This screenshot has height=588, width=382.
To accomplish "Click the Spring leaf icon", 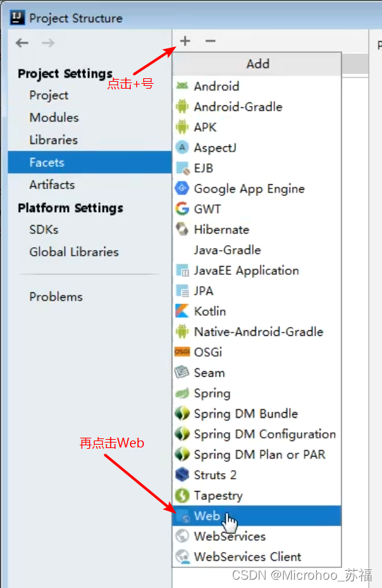I will 182,393.
